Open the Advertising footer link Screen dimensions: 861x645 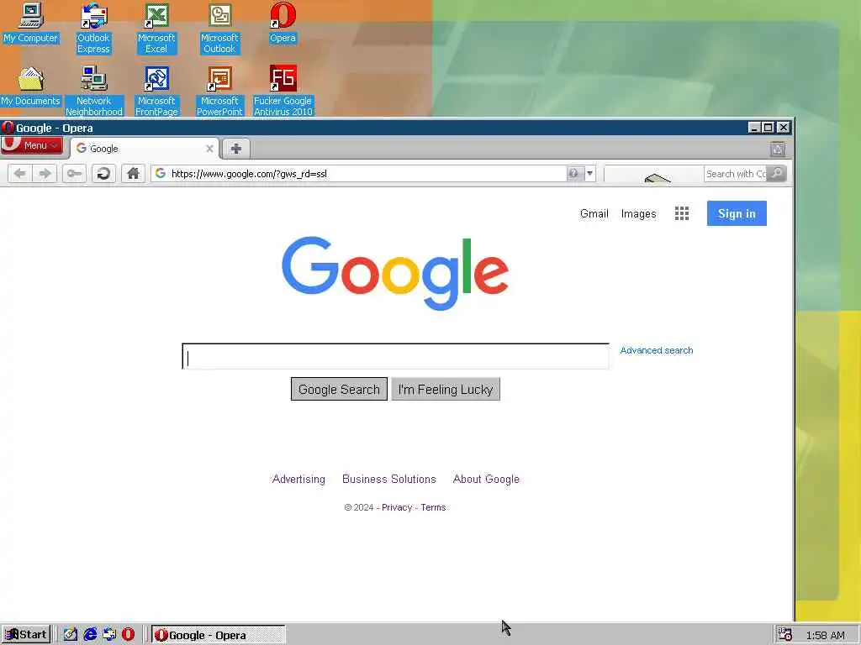coord(298,479)
